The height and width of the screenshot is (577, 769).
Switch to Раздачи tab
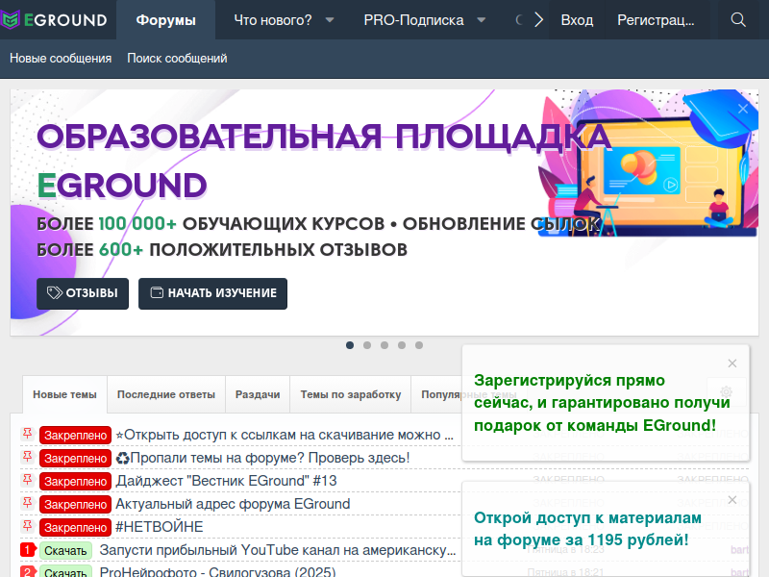pos(258,394)
